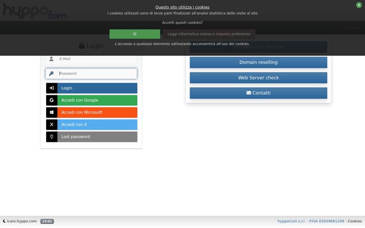Focus the E-Mail input field
Screen dimensions: 365x228
[x=97, y=59]
